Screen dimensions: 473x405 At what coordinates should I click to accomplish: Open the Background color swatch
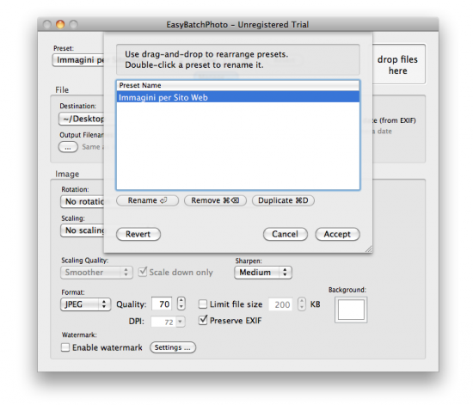[x=351, y=310]
